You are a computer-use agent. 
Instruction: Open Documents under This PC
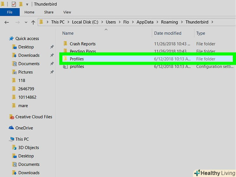click(x=29, y=164)
